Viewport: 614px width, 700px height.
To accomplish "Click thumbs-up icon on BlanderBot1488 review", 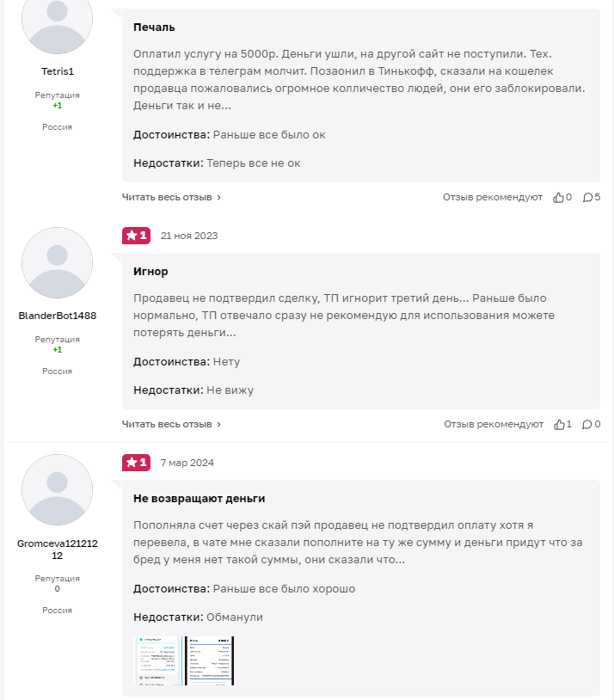I will click(x=558, y=424).
